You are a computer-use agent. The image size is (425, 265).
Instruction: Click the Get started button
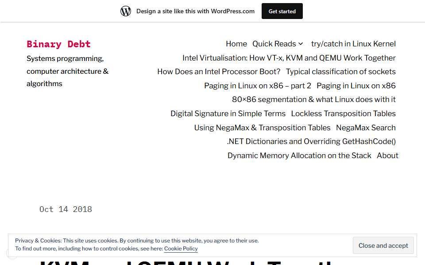tap(282, 11)
